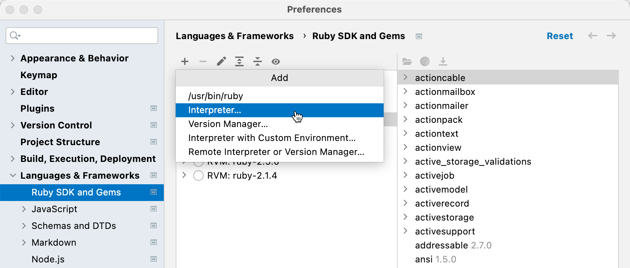Image resolution: width=630 pixels, height=268 pixels.
Task: Click the Expand All toolbar icon
Action: tap(239, 62)
